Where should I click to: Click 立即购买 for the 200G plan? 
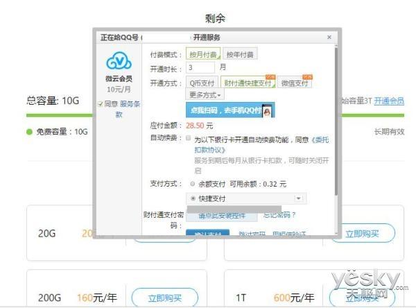(x=165, y=298)
